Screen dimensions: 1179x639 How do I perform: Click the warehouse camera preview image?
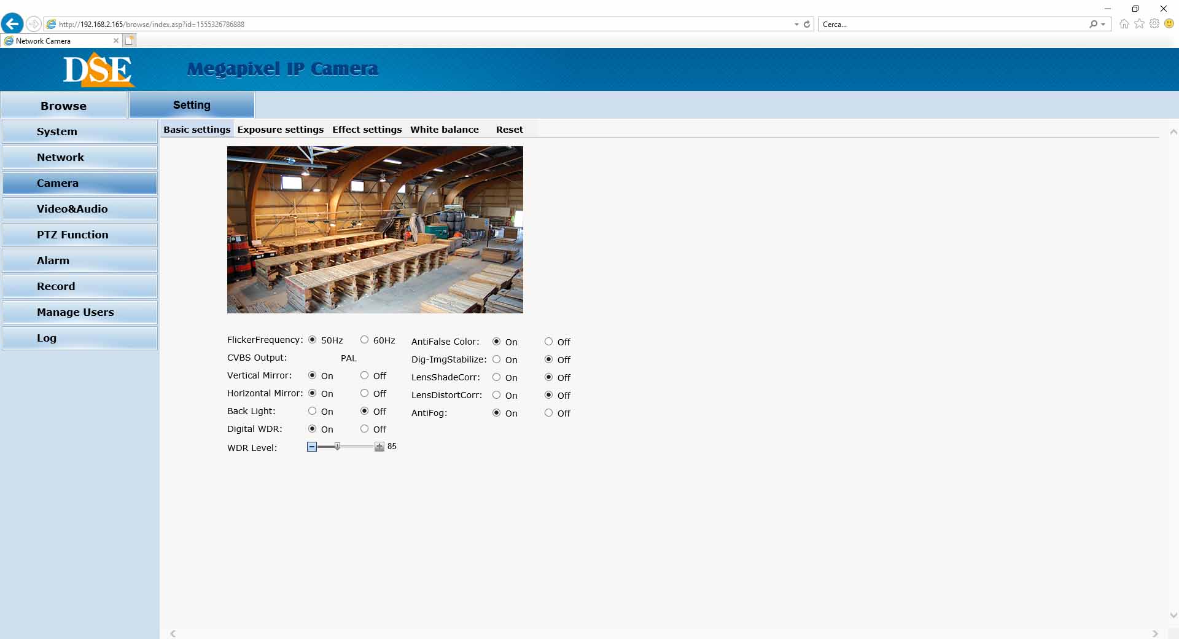pyautogui.click(x=375, y=230)
